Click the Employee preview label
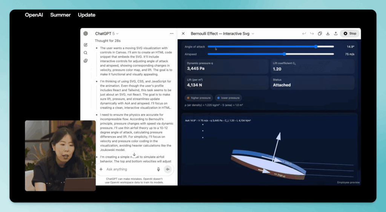The image size is (386, 212). (x=348, y=183)
